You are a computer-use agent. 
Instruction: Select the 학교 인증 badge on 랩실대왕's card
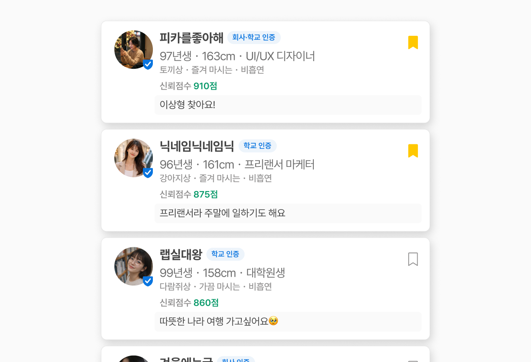point(225,254)
